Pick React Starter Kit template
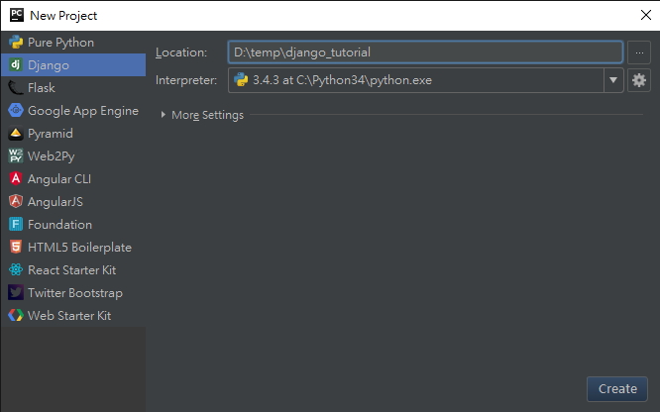The image size is (660, 412). tap(73, 269)
